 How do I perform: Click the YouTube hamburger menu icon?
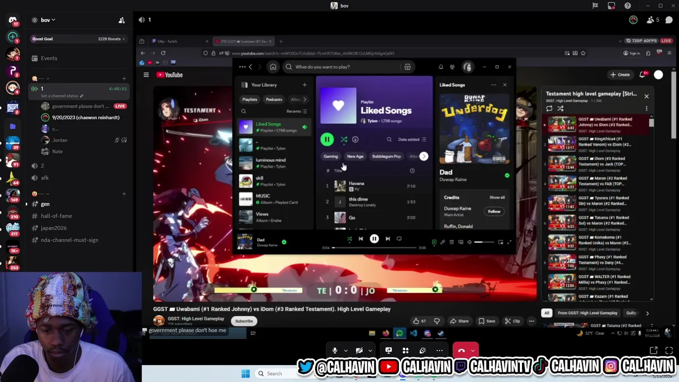point(146,75)
